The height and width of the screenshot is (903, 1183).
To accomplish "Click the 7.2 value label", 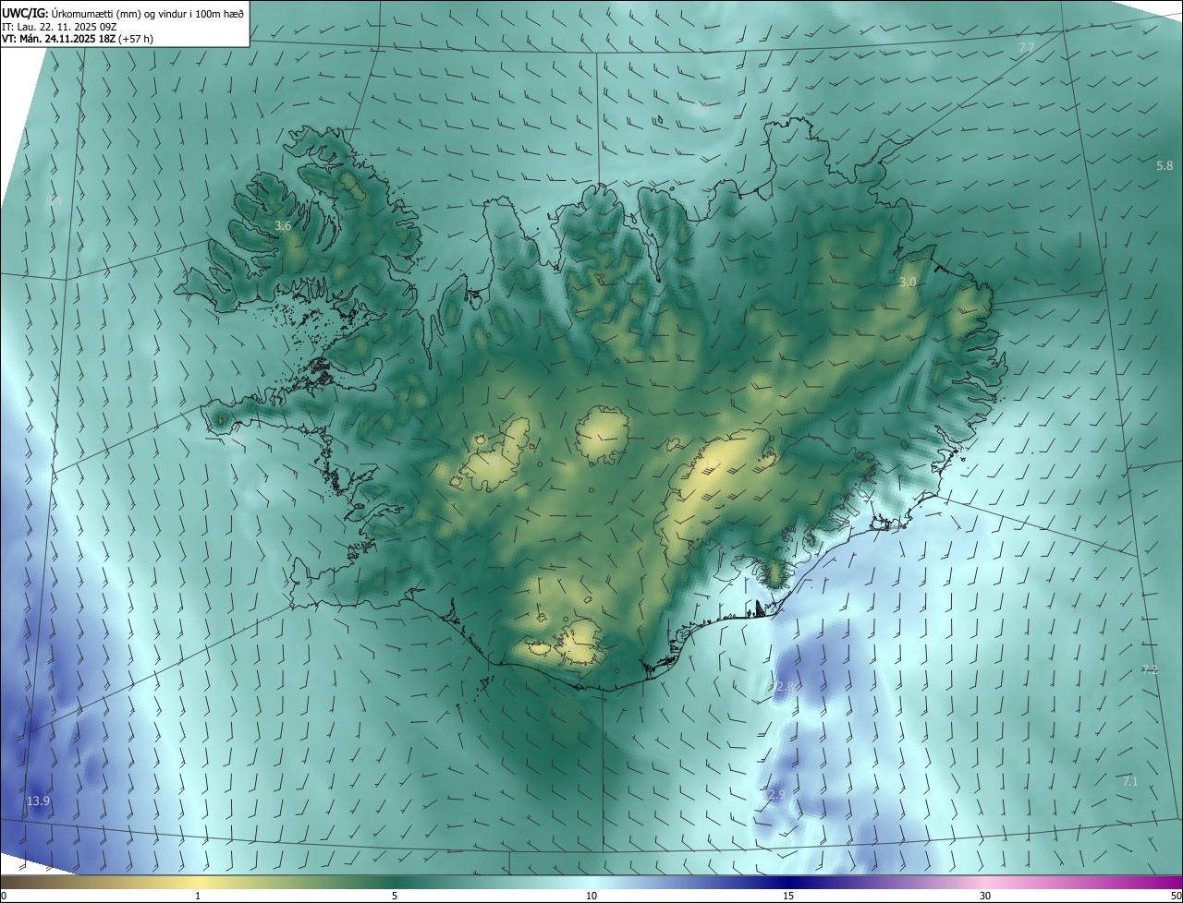I will (1150, 670).
